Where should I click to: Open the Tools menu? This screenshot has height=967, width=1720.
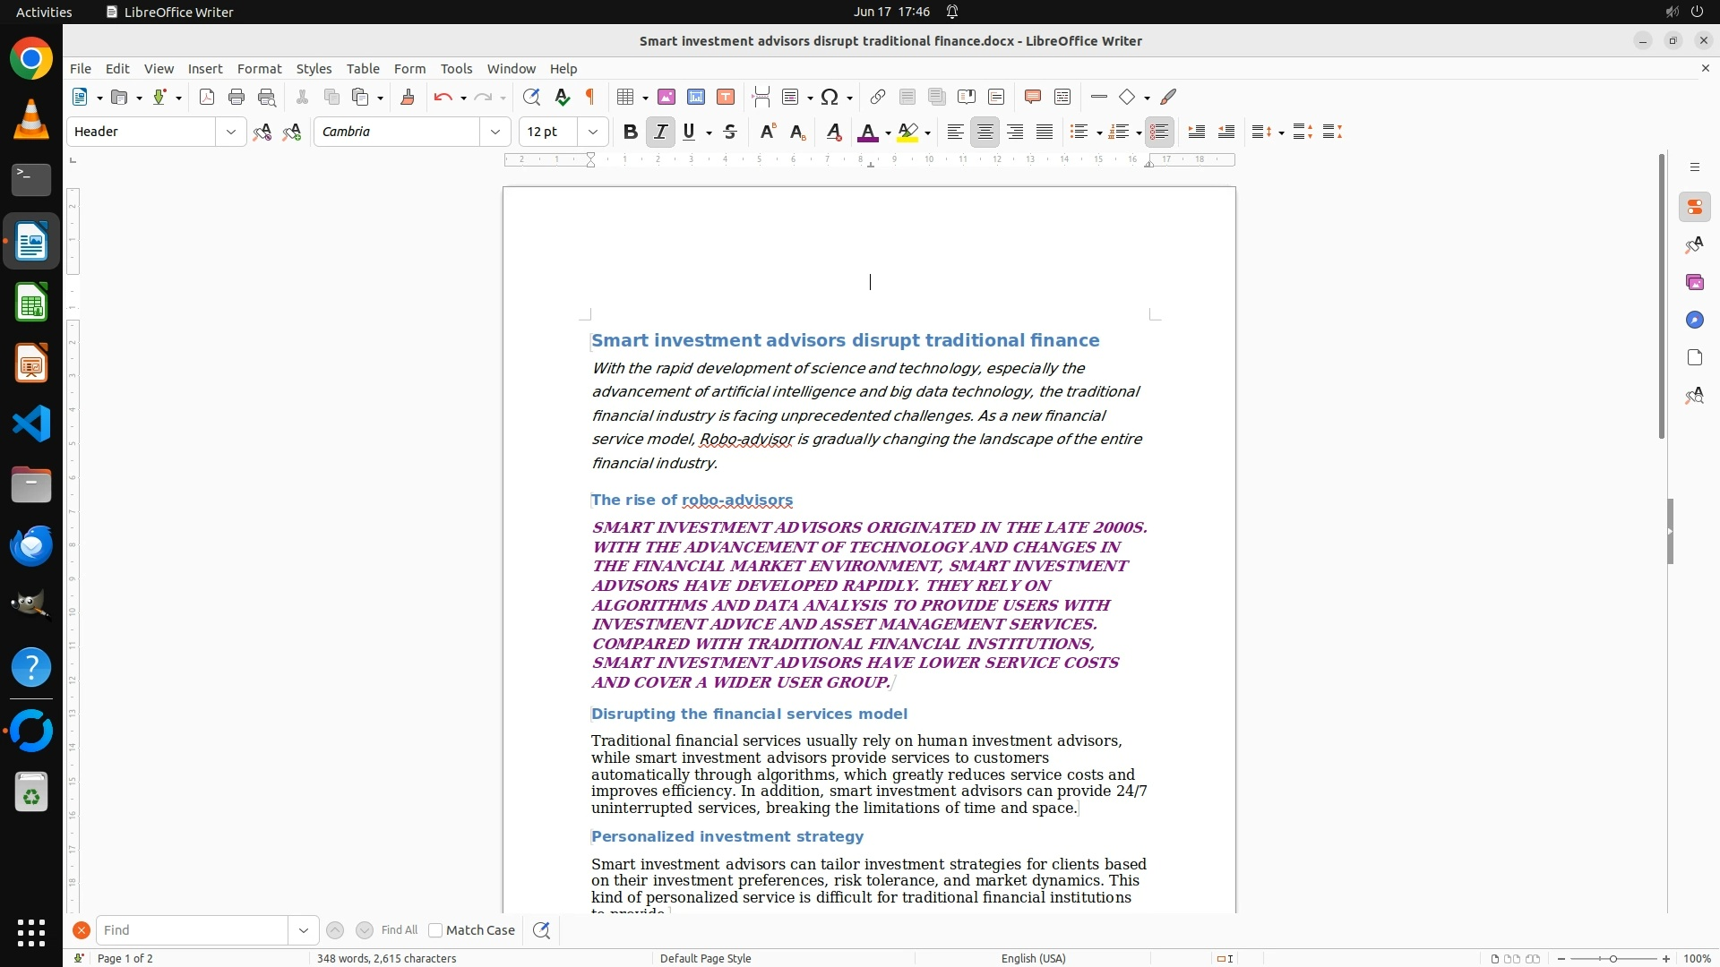point(456,68)
